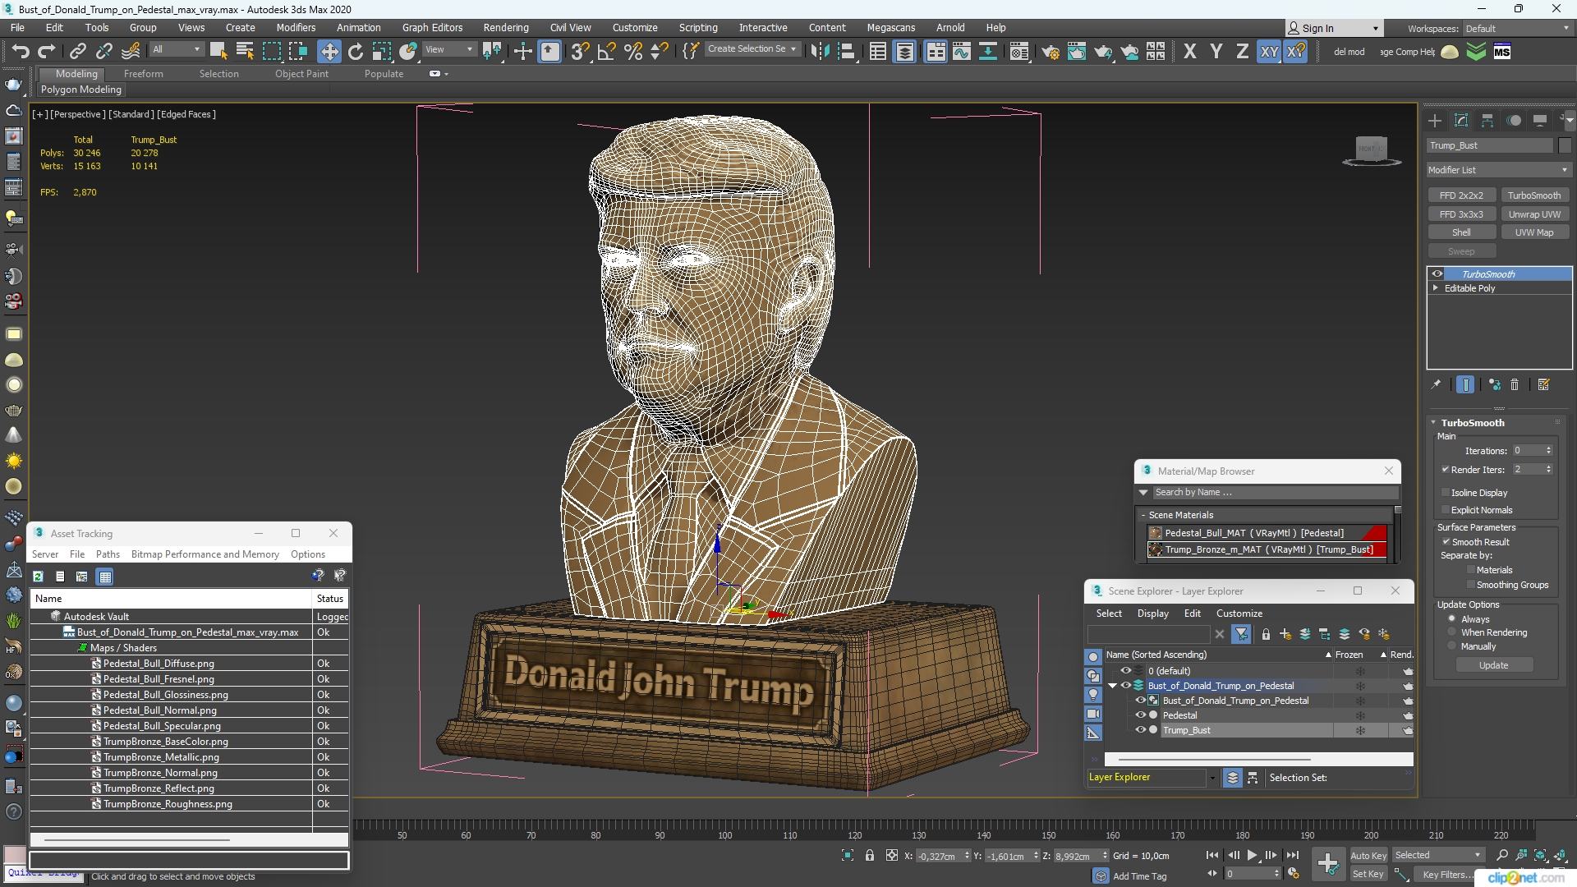1577x887 pixels.
Task: Collapse the TurboSmooth rollout
Action: point(1434,423)
